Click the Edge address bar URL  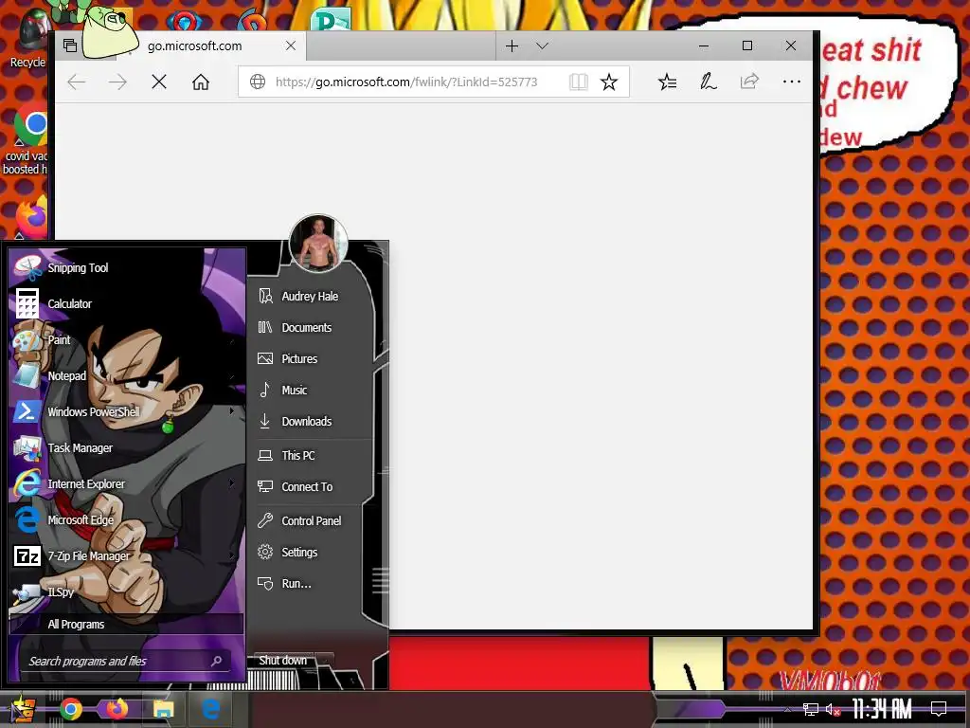(406, 82)
